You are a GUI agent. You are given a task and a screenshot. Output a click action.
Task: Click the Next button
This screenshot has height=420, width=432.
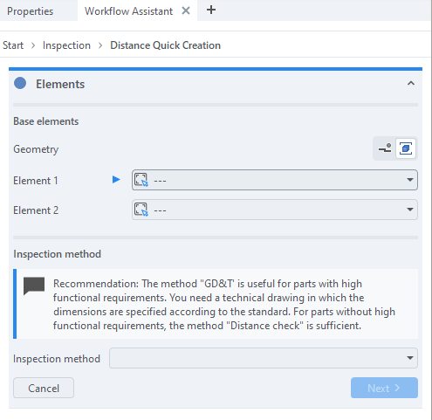pos(384,388)
